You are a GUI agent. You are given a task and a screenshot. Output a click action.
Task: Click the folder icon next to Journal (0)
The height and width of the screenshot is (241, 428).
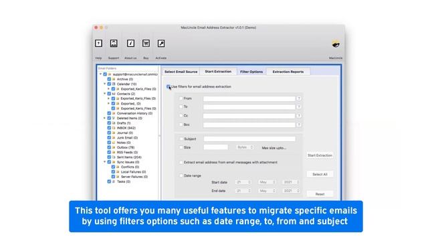(x=114, y=133)
